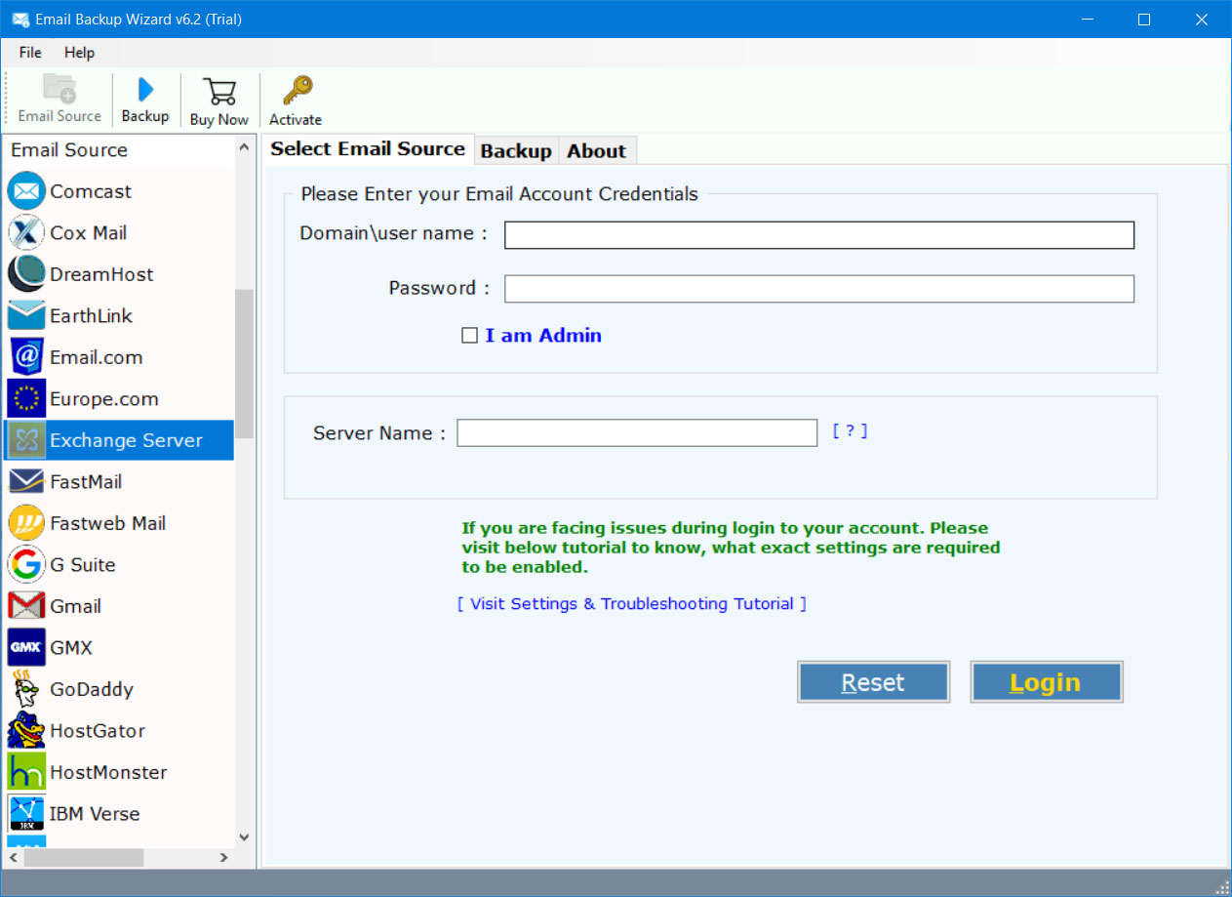Click the vertical scrollbar thumb in source list
Screen dimensions: 1232x897
pos(244,363)
